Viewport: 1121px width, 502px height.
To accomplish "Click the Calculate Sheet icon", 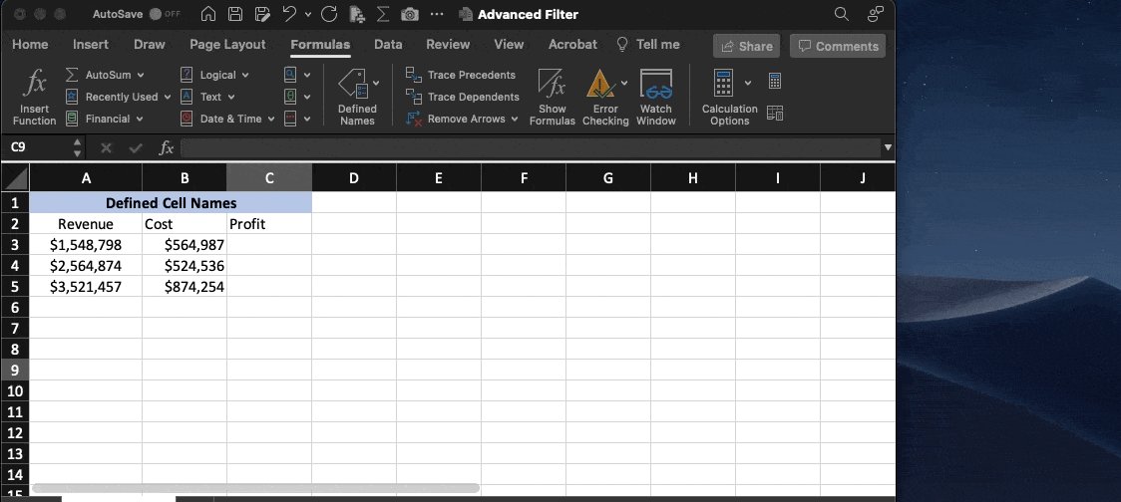I will [x=775, y=113].
